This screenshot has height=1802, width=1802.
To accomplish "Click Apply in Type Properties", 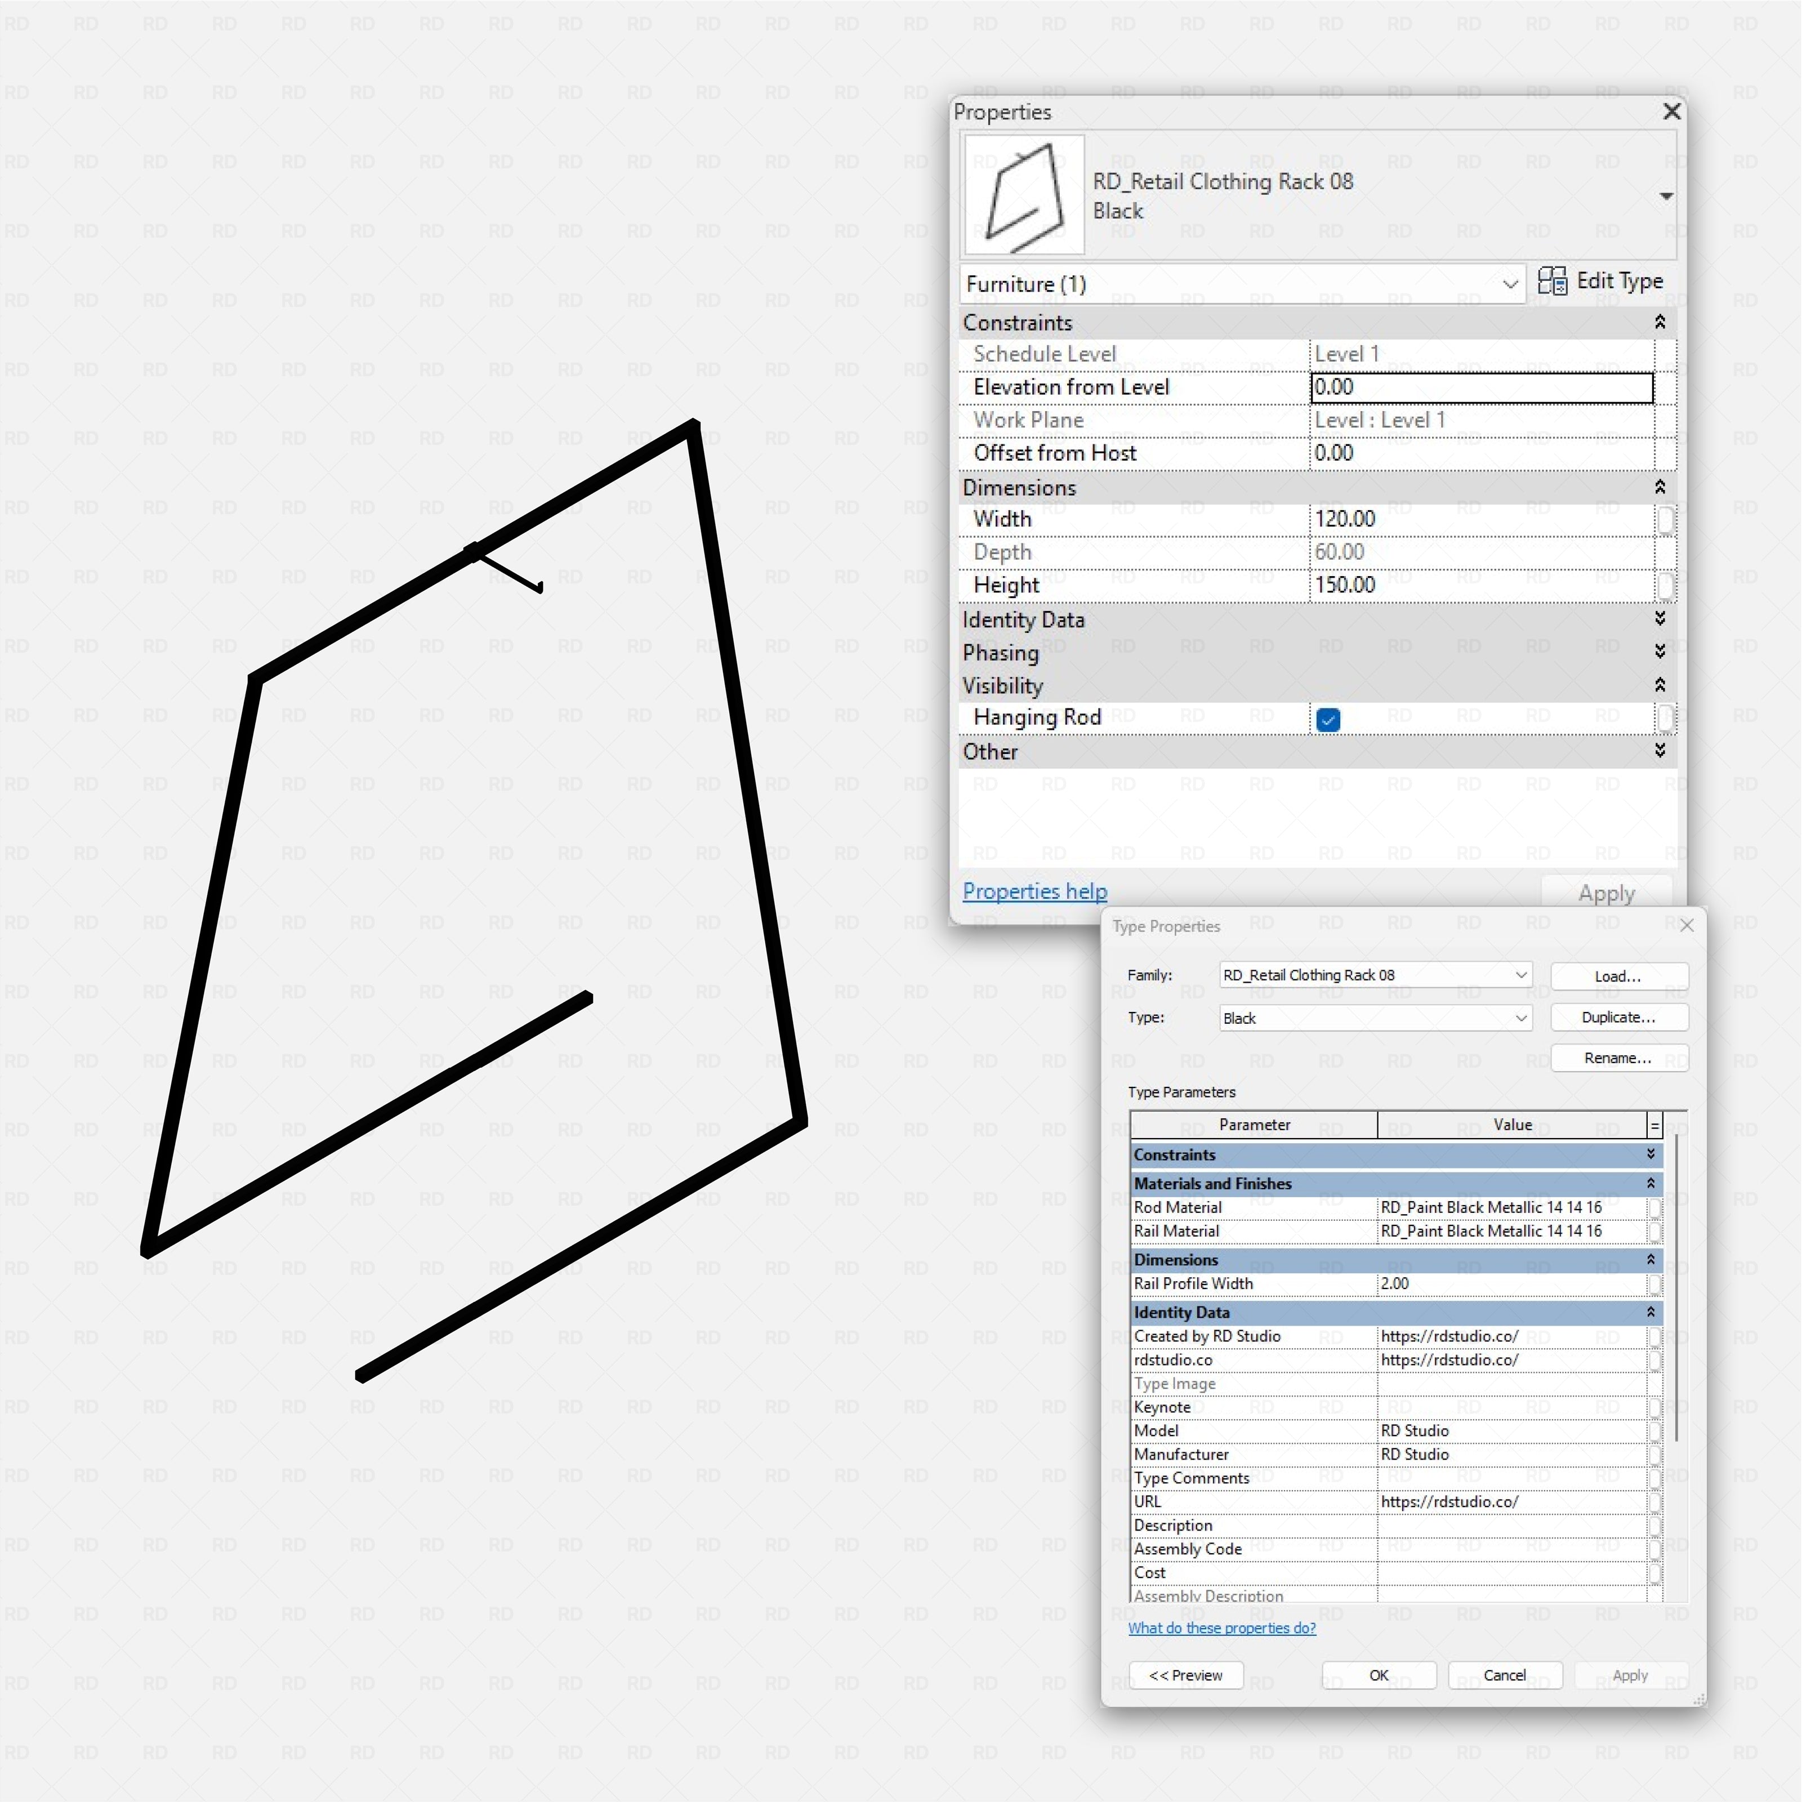I will (1630, 1676).
